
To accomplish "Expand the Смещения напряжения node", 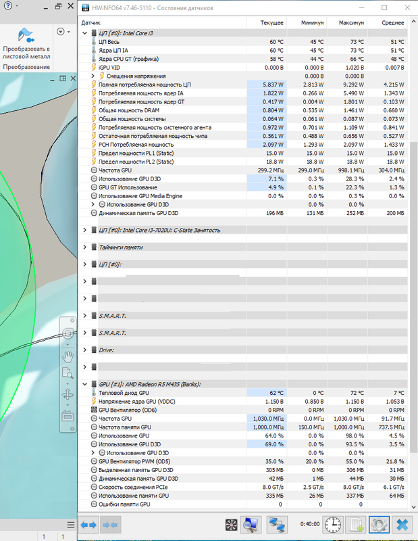I will (x=93, y=76).
